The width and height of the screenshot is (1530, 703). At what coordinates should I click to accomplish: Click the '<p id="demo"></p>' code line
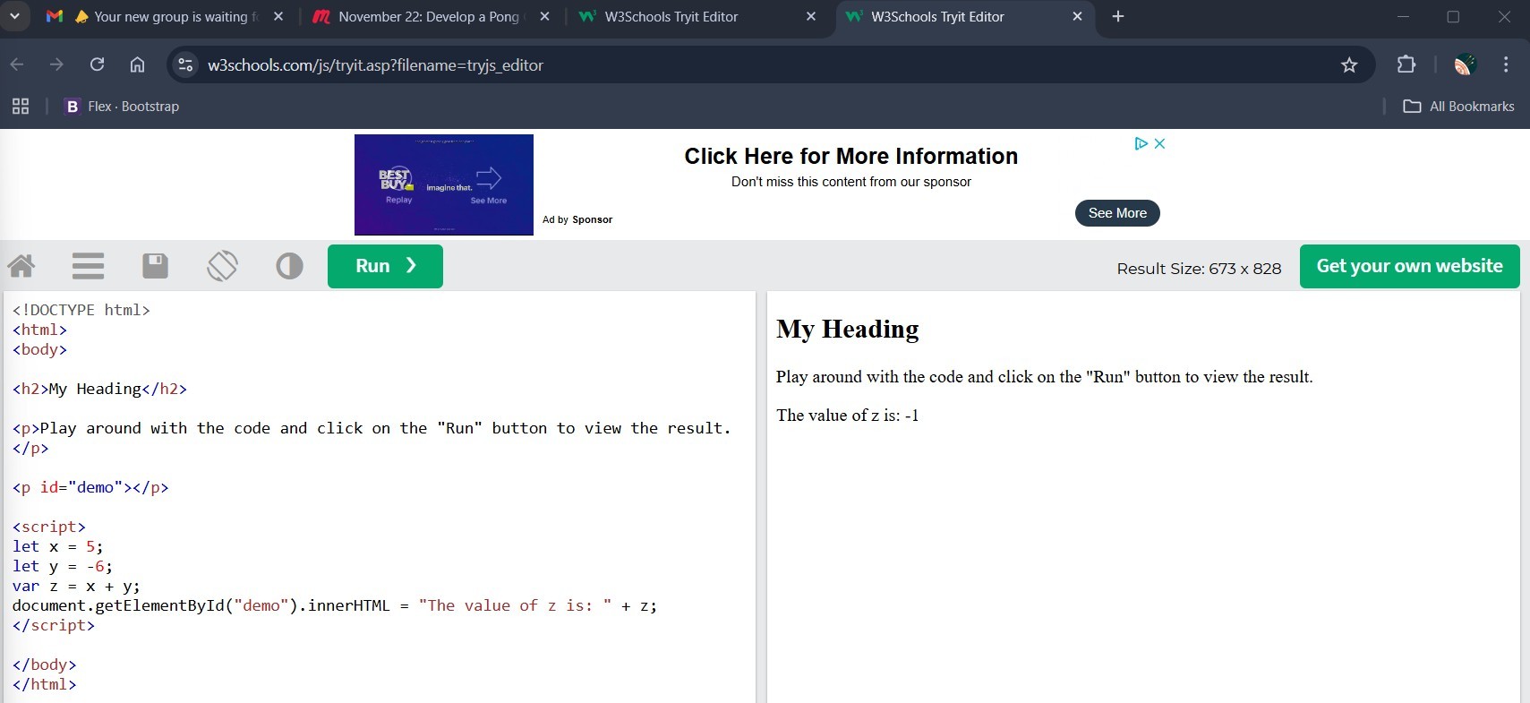[x=90, y=487]
